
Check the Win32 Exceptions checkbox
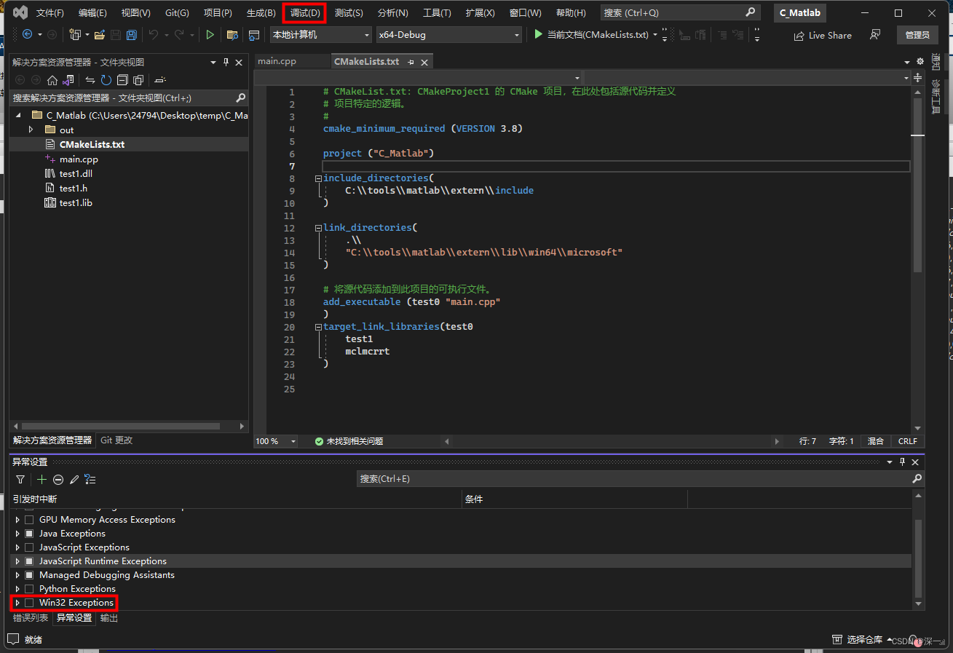(29, 603)
